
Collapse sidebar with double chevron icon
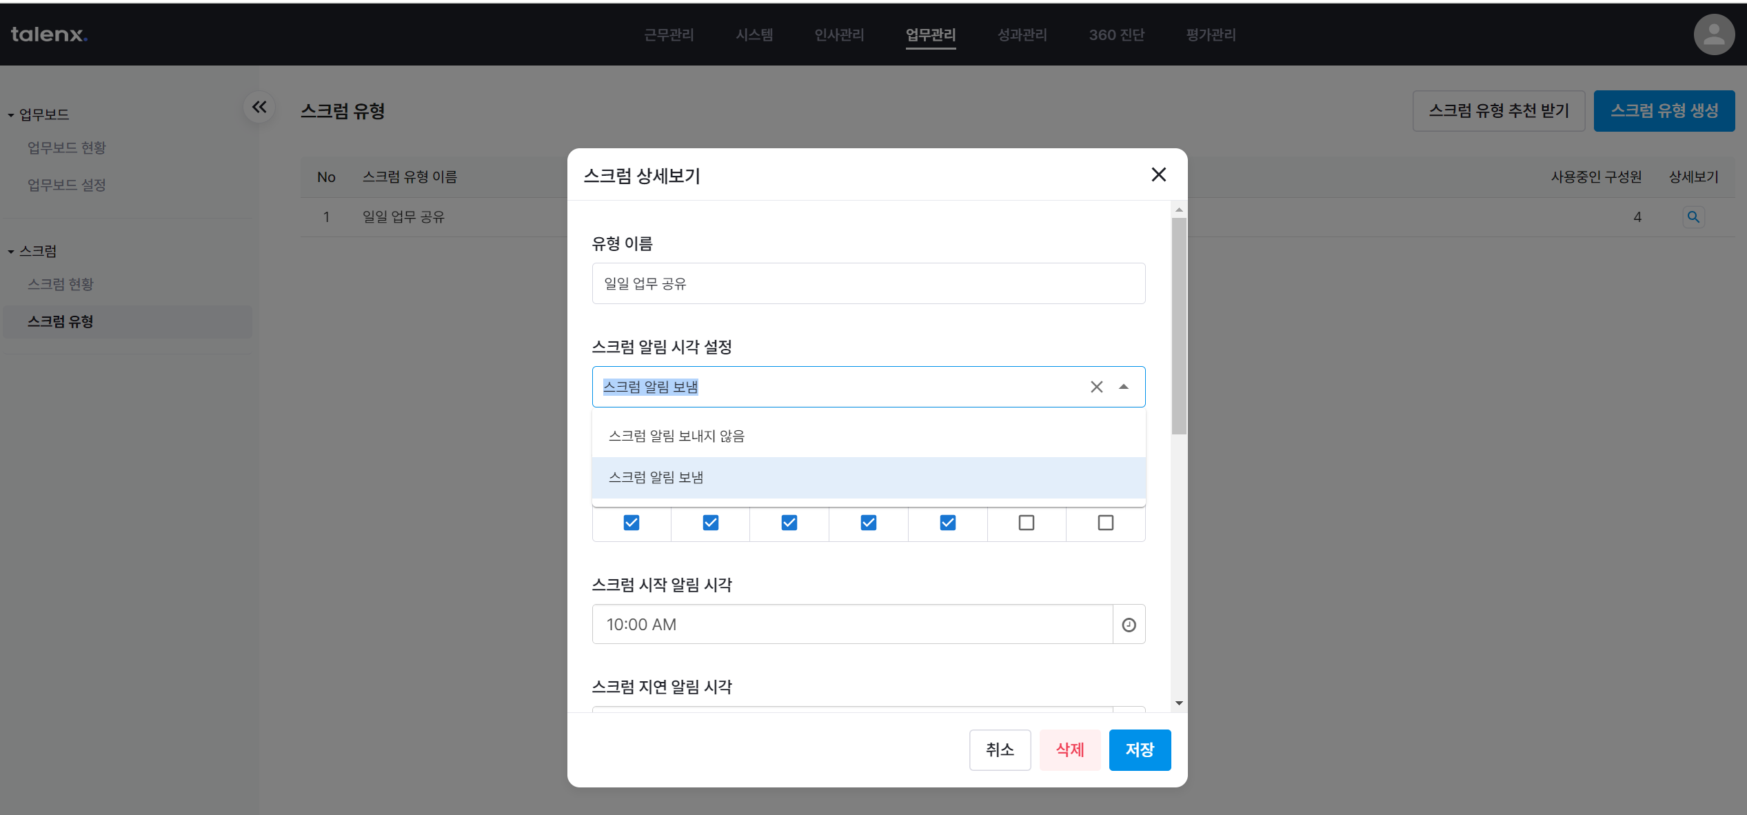click(x=259, y=107)
